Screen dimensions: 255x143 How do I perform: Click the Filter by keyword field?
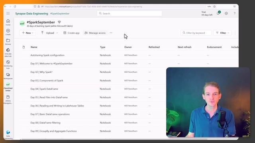pos(196,33)
